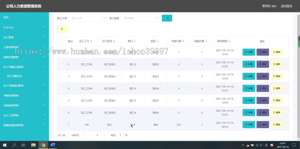Open Word from the taskbar
The image size is (300, 149).
(x=53, y=145)
